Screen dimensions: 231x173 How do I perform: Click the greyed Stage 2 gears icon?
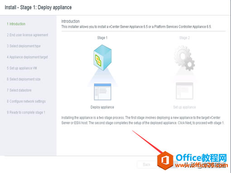[184, 58]
